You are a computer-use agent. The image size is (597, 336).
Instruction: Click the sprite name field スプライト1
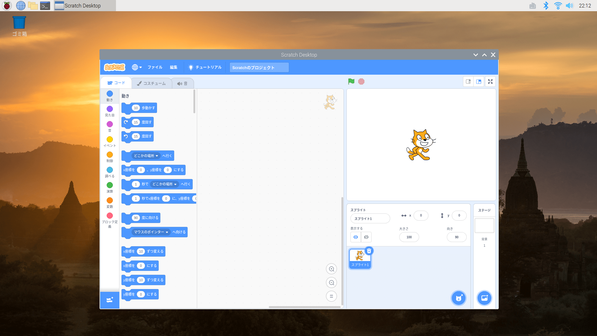coord(370,219)
